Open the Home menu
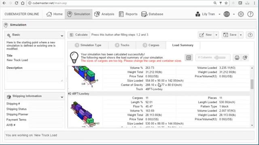Screen dimensions: 259x145 [x=54, y=14]
